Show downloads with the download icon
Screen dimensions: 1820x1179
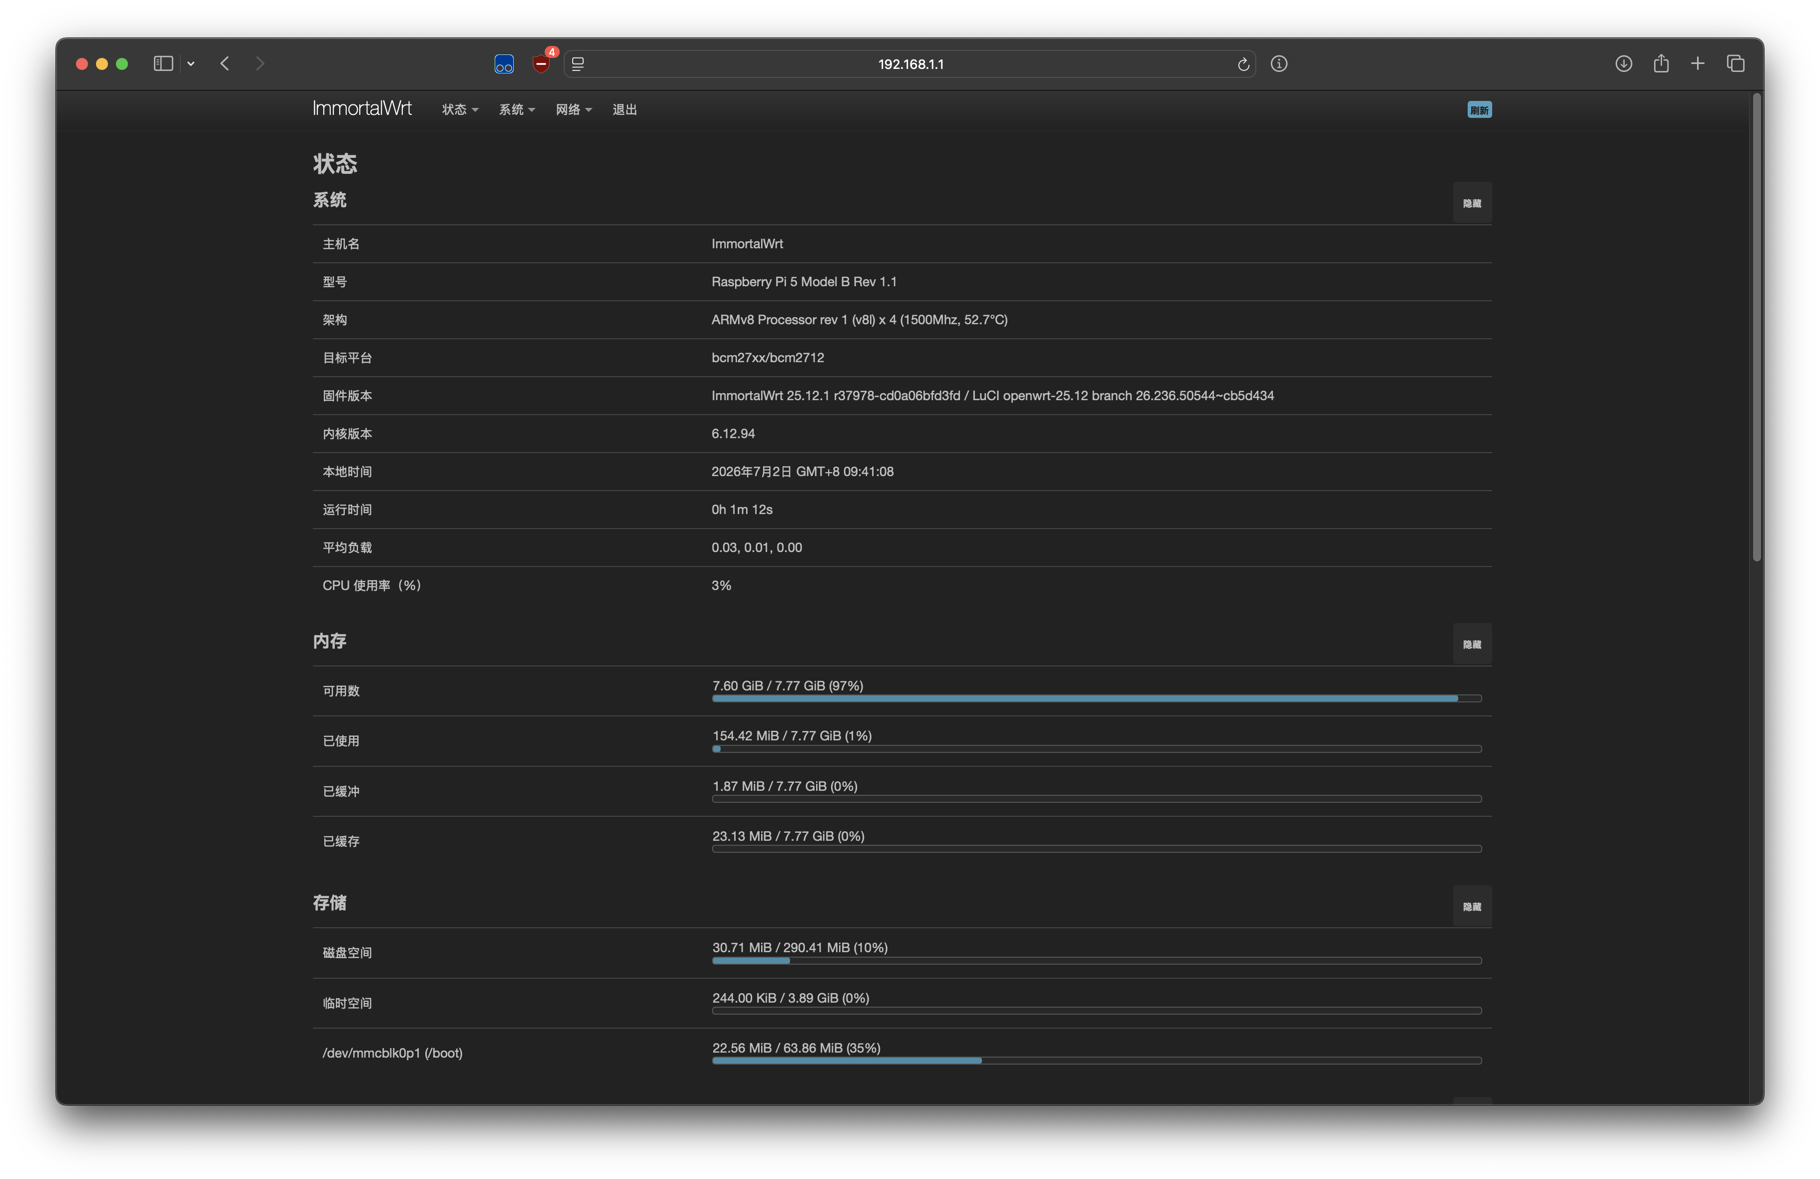click(1624, 63)
